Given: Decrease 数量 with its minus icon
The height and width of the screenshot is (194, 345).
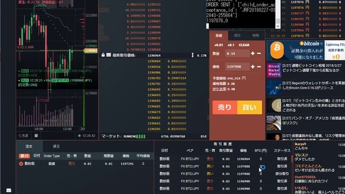Looking at the screenshot, I should point(259,53).
